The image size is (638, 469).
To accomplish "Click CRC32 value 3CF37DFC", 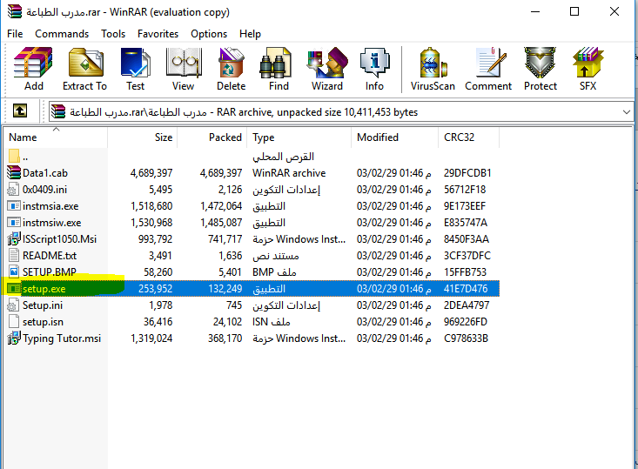I will [467, 256].
